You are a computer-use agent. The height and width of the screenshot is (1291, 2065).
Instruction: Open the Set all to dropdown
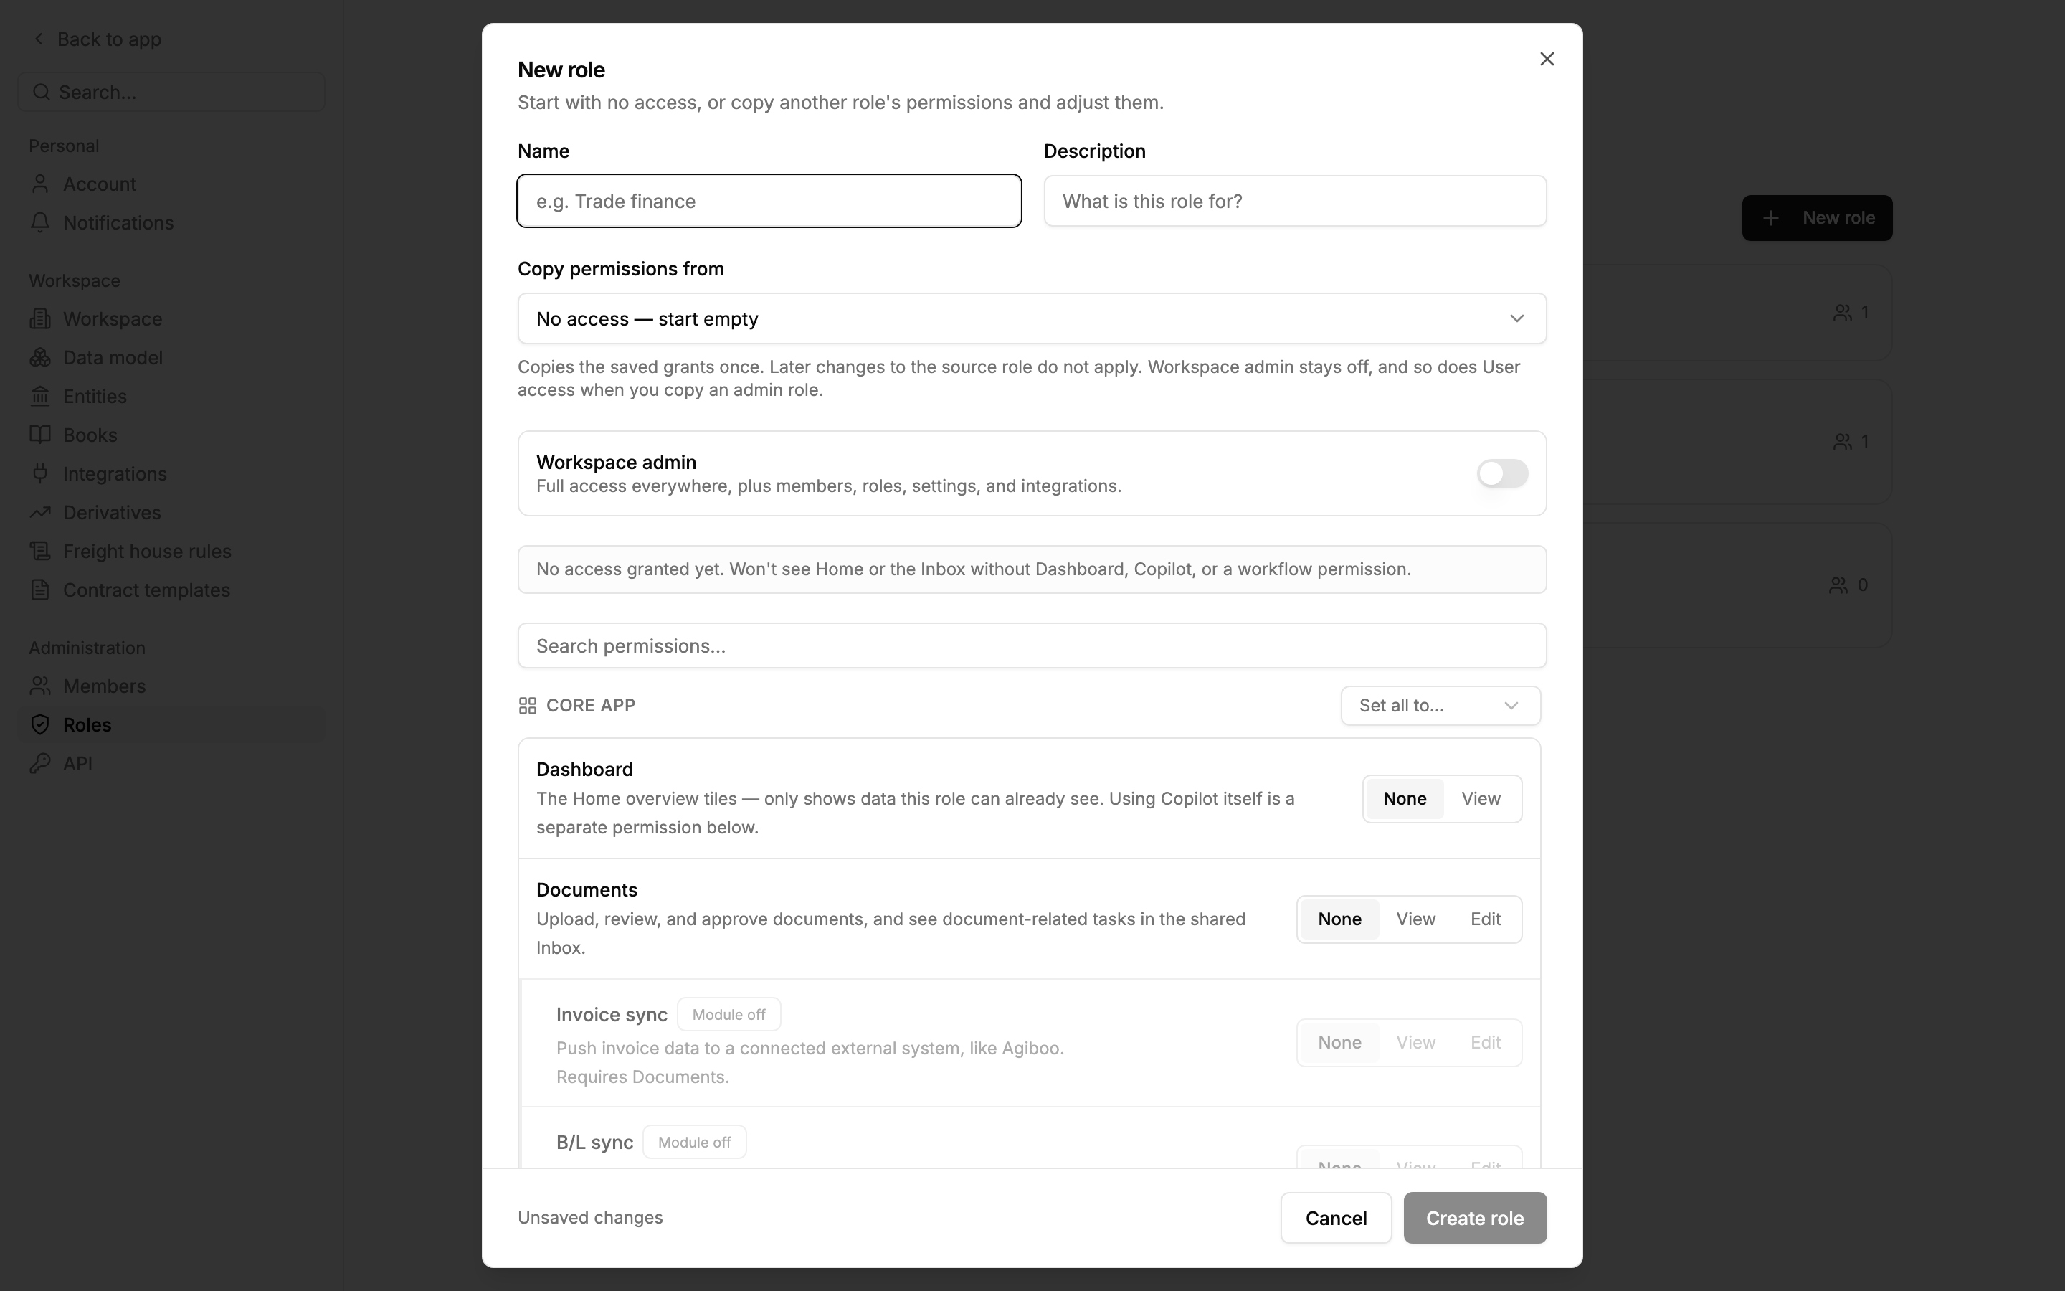coord(1440,706)
